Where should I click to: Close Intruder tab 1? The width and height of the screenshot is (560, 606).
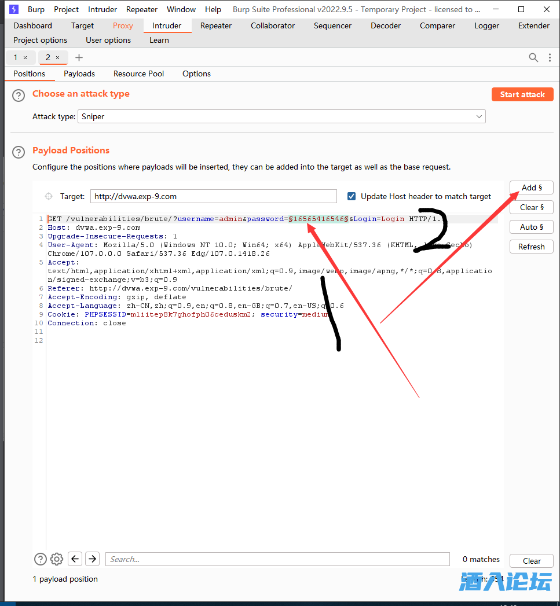click(25, 57)
